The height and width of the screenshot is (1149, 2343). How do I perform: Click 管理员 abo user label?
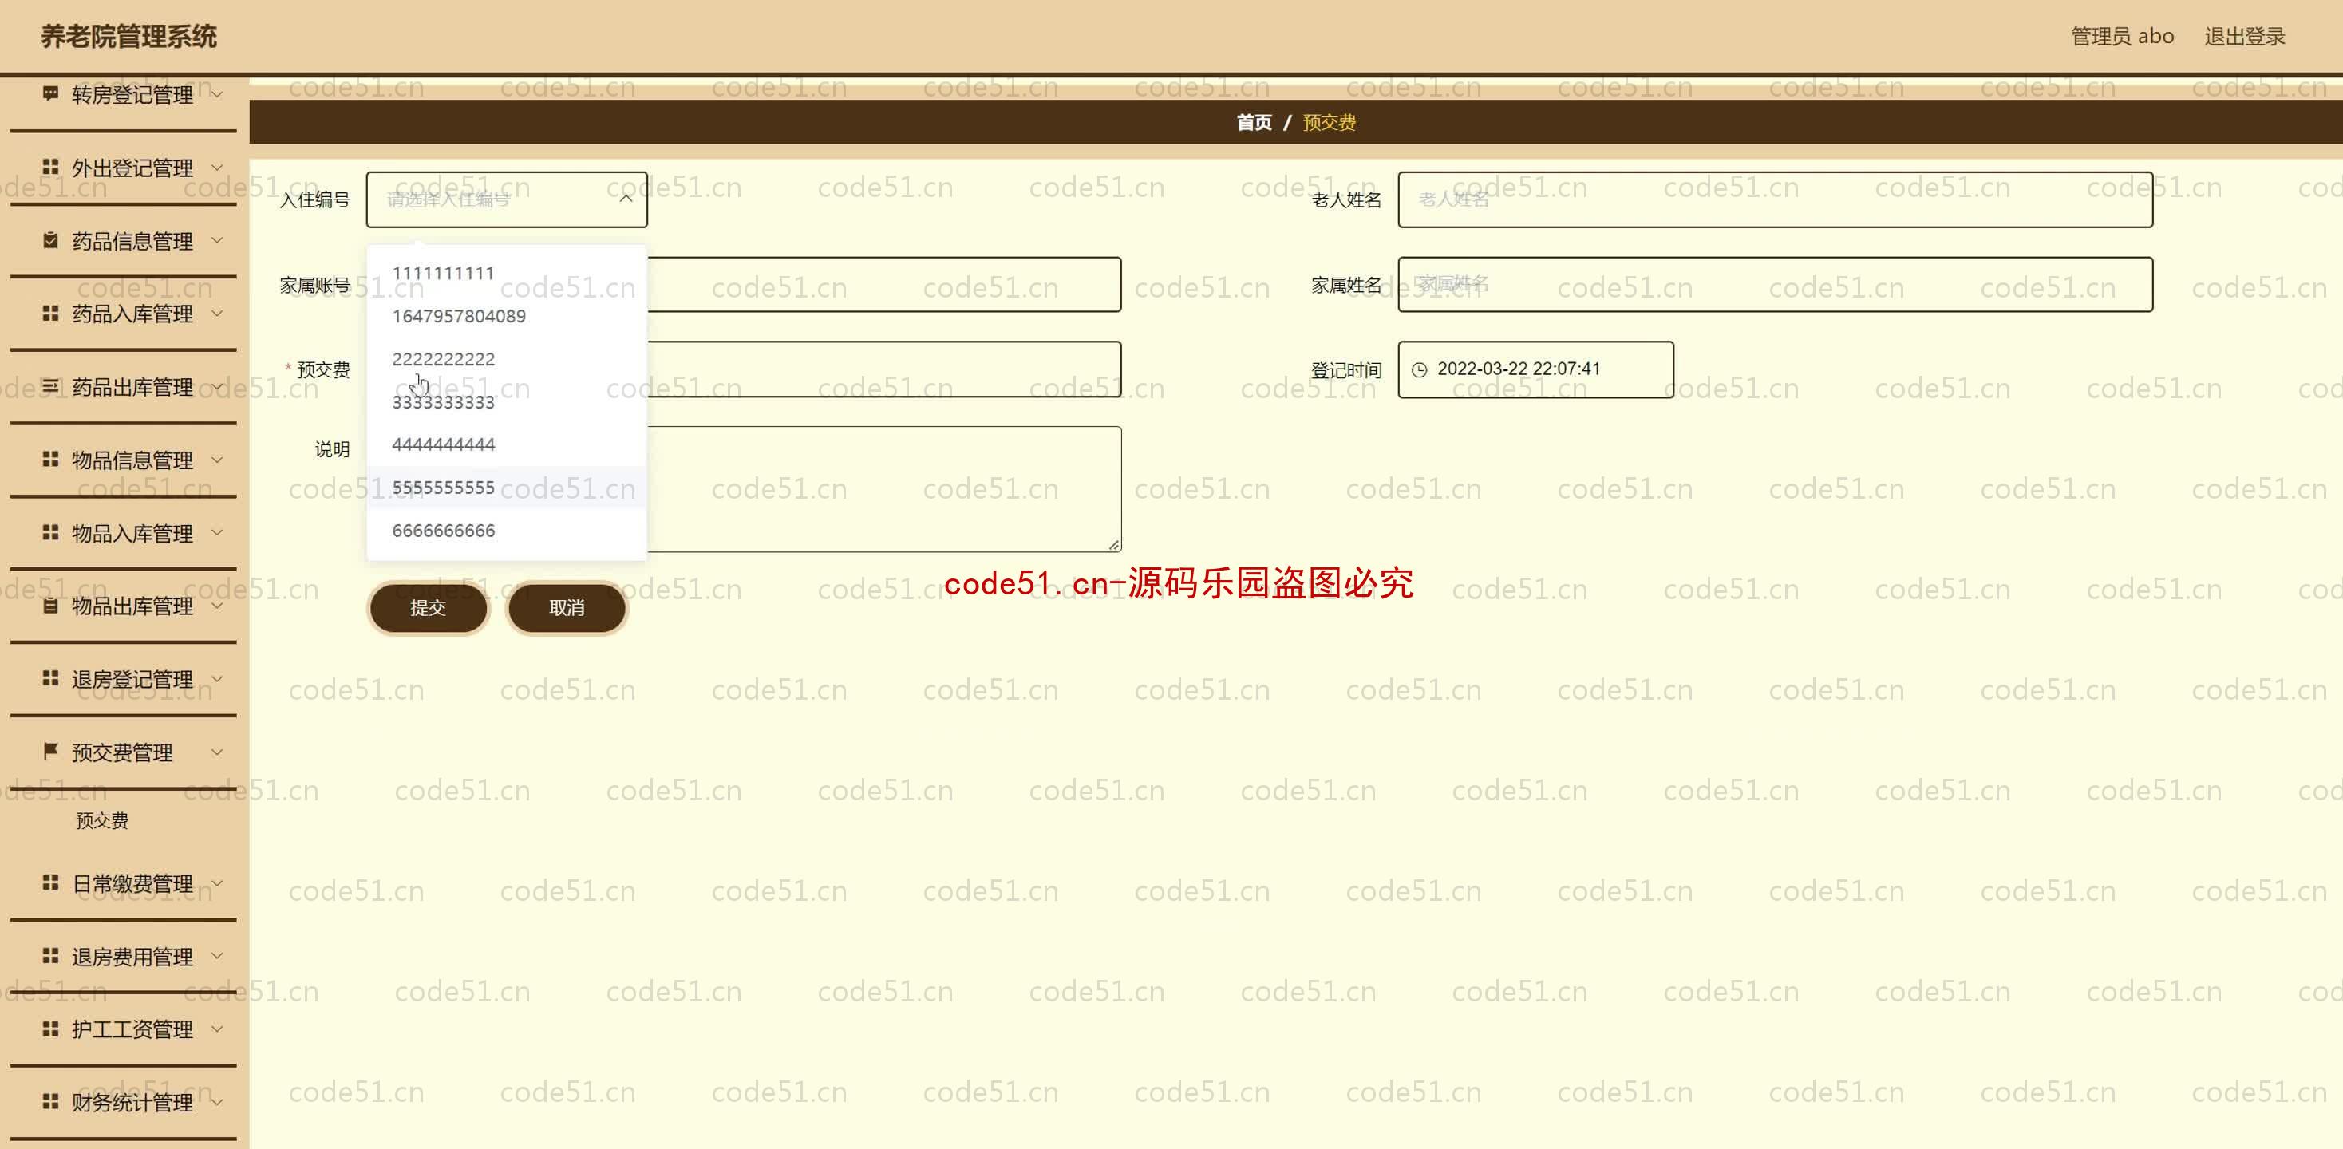pos(2122,37)
